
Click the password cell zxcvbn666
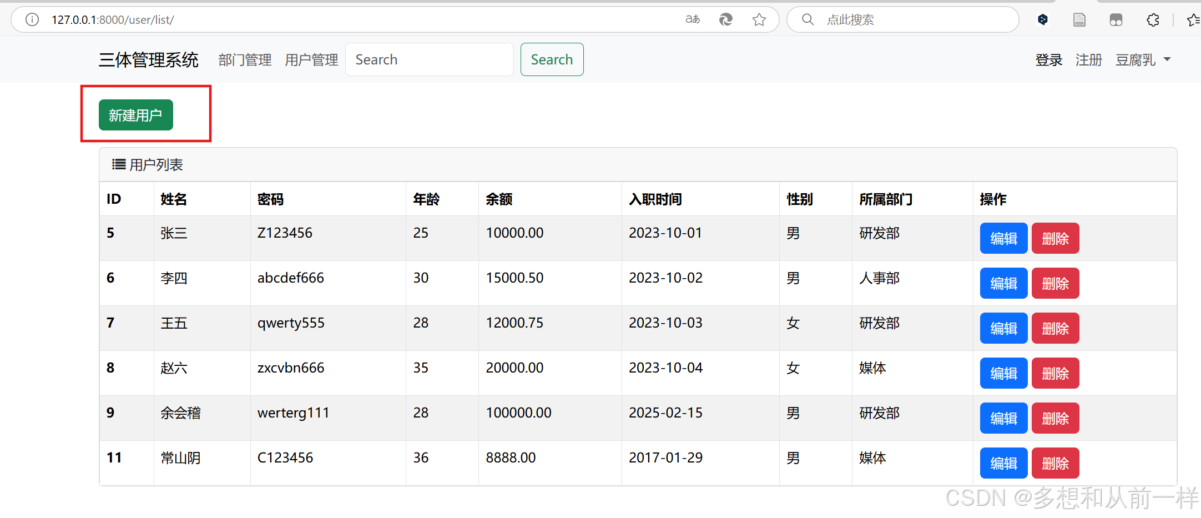tap(291, 368)
